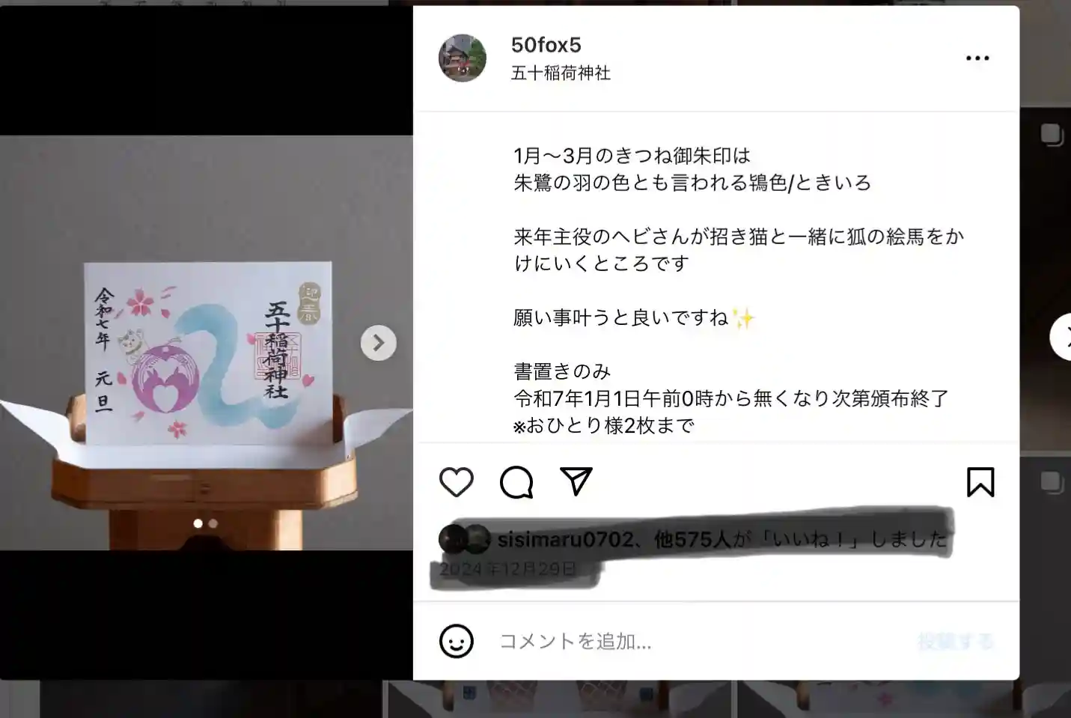Advance to next post arrow at right edge
Image resolution: width=1071 pixels, height=718 pixels.
click(1061, 337)
